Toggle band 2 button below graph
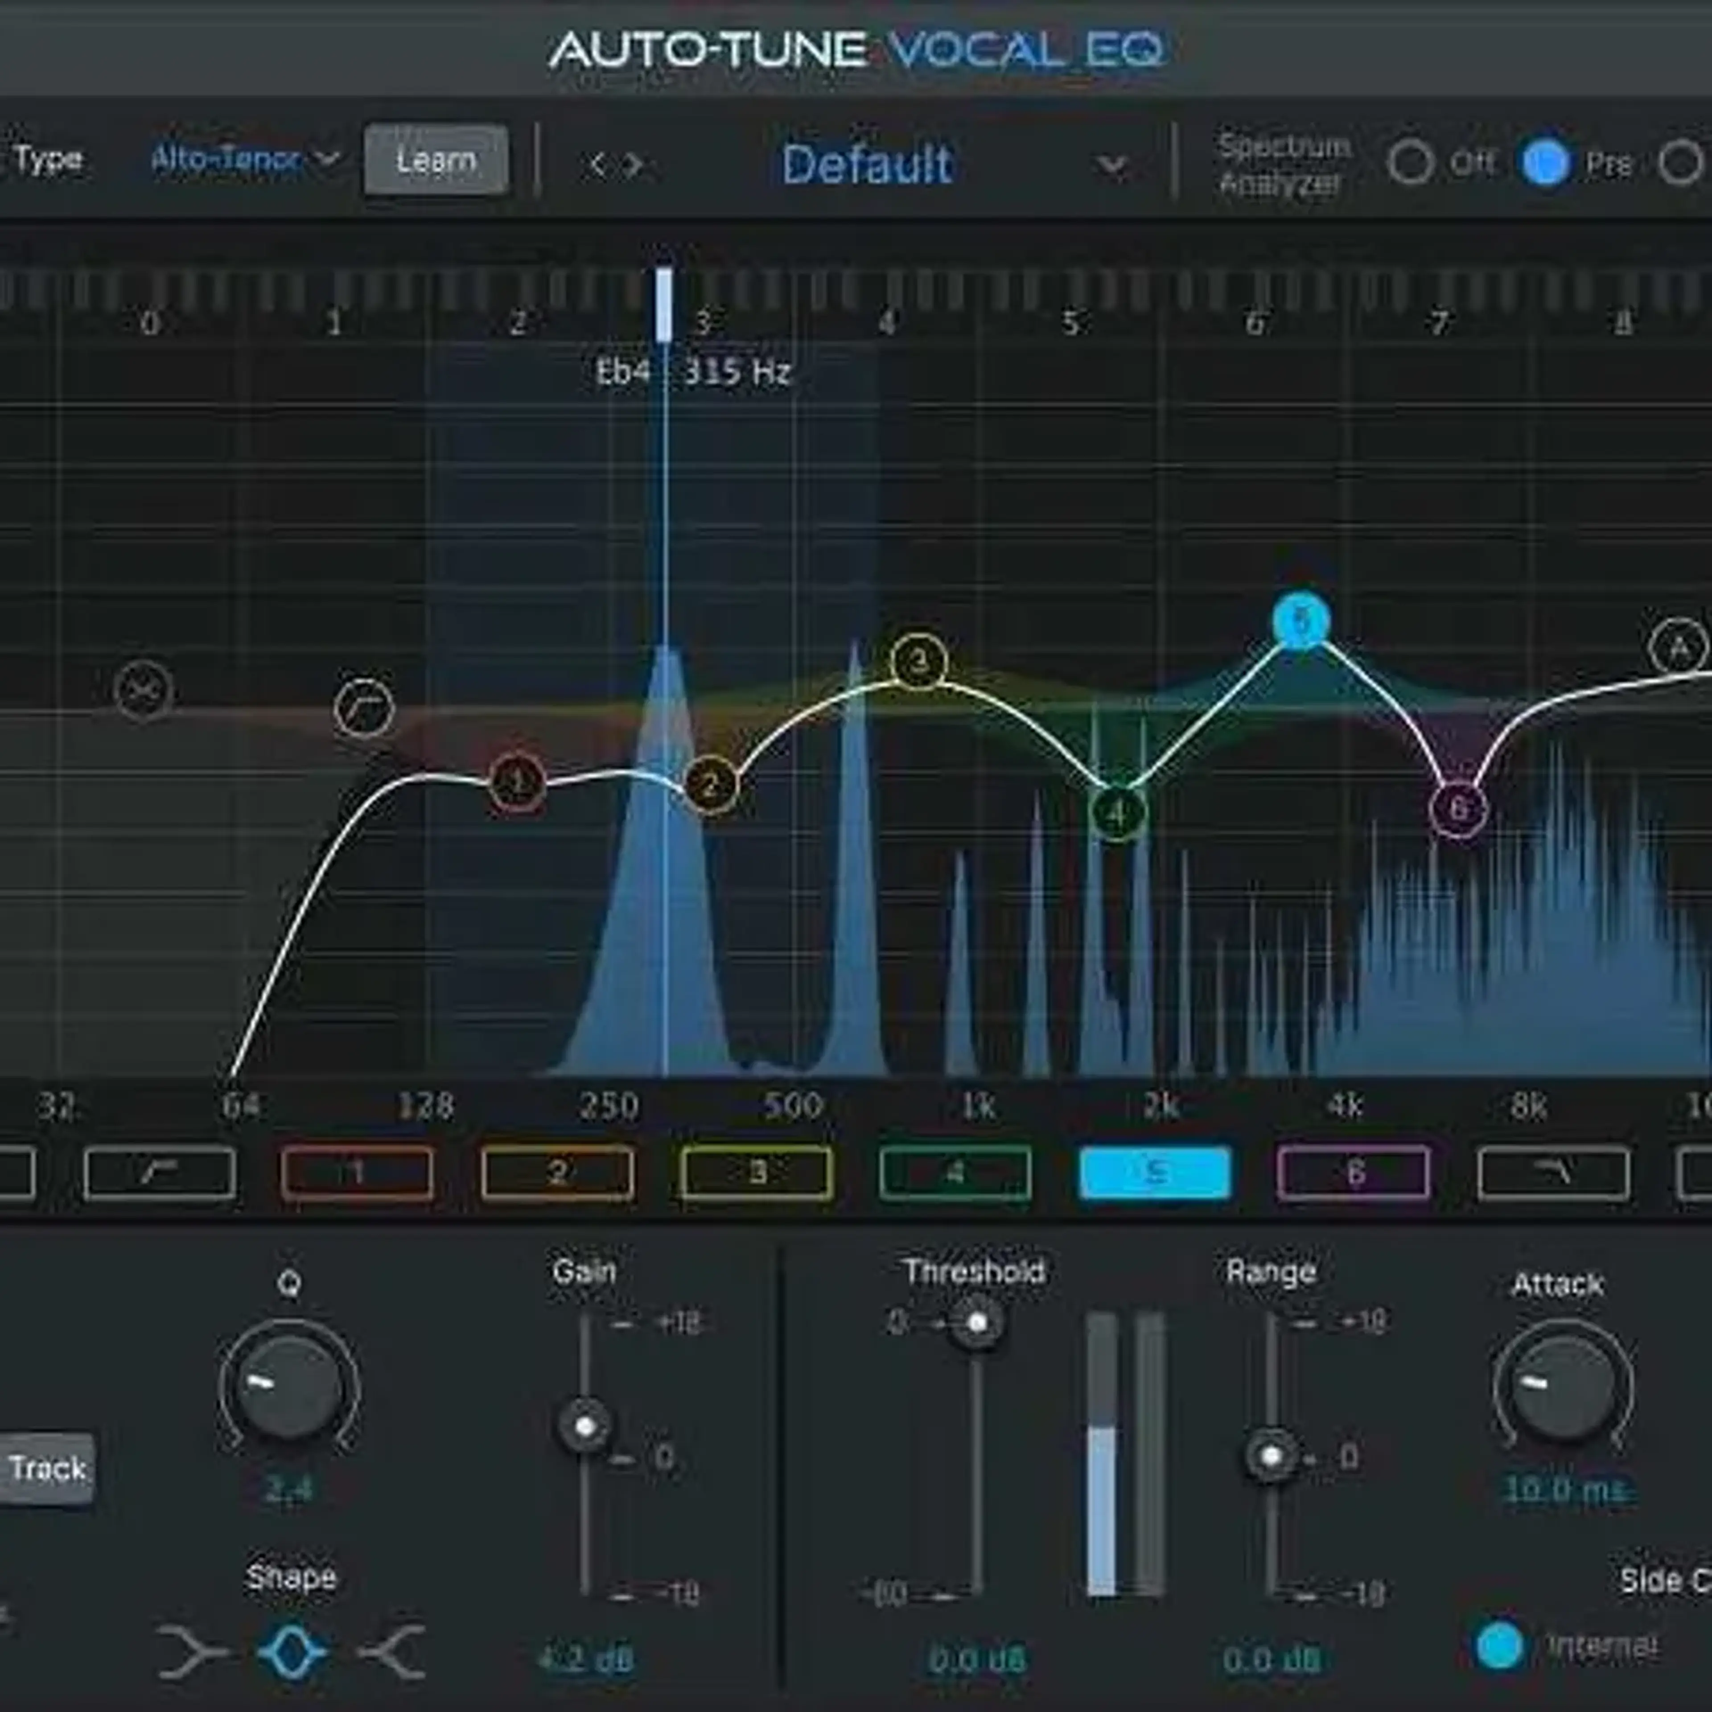Viewport: 1712px width, 1712px height. (557, 1173)
